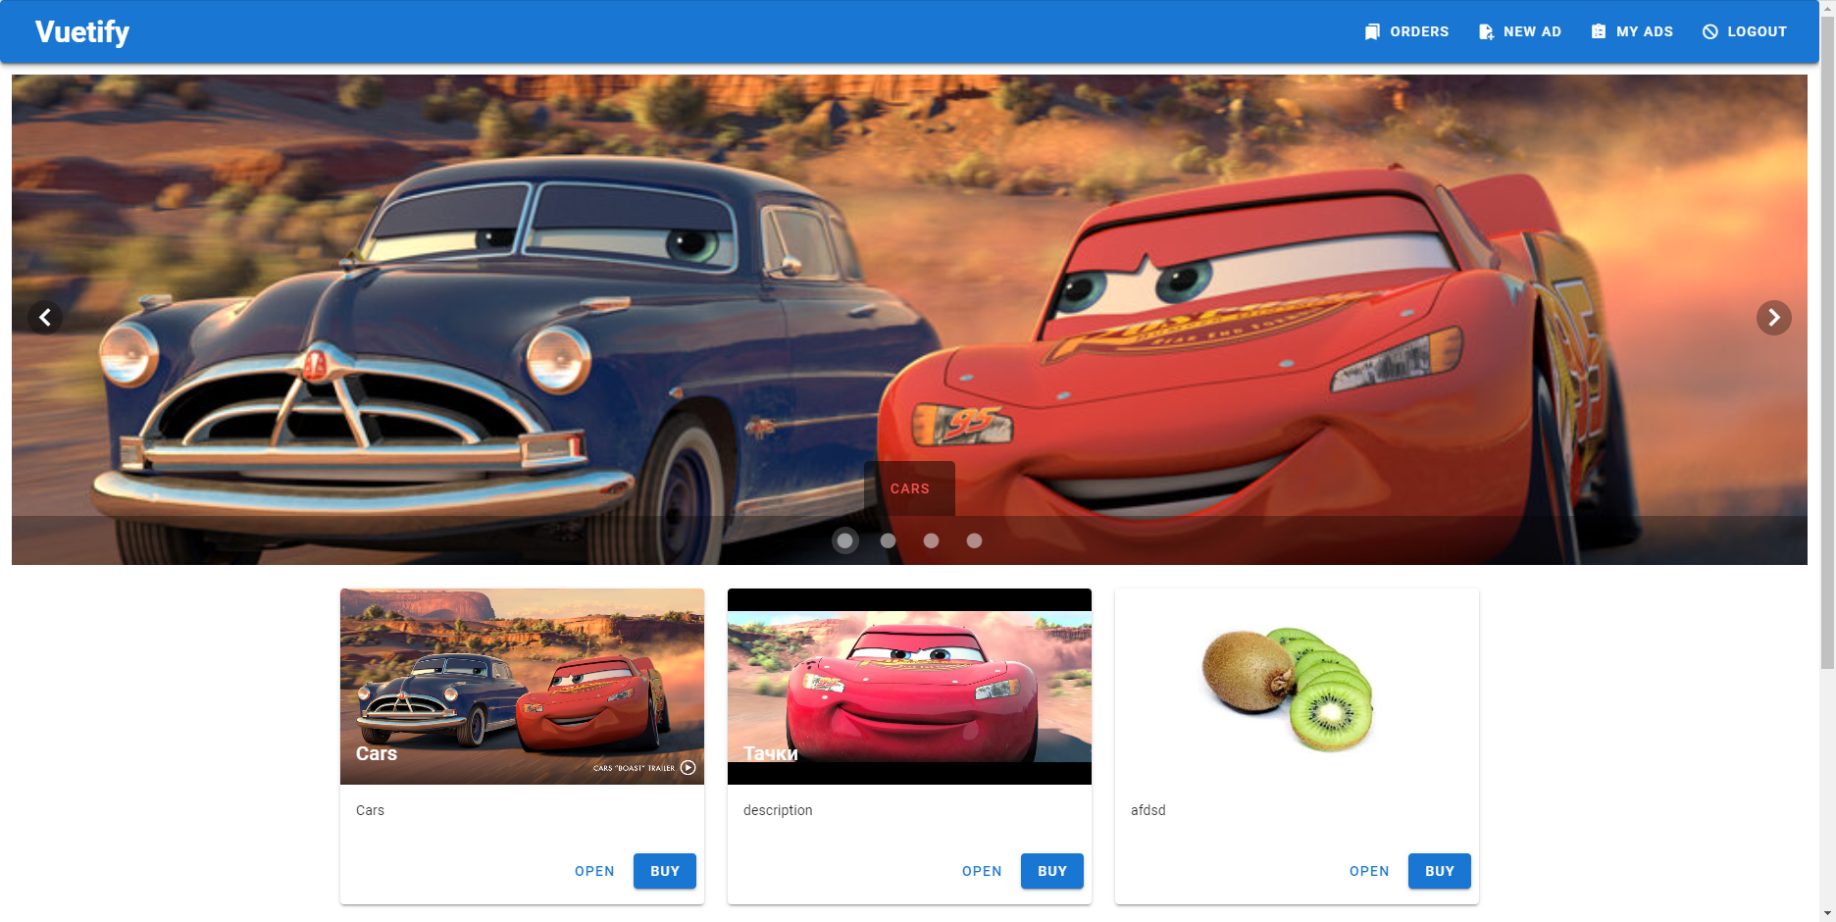This screenshot has height=922, width=1836.
Task: Select the LOGOUT menu item
Action: 1745,32
